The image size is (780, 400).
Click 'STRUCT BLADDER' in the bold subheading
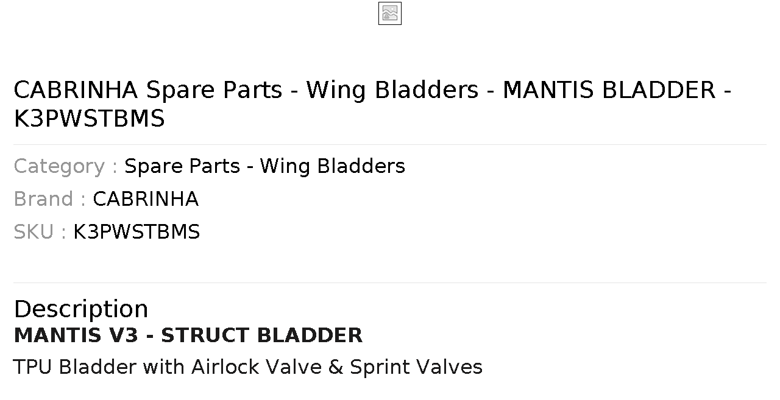tap(262, 335)
